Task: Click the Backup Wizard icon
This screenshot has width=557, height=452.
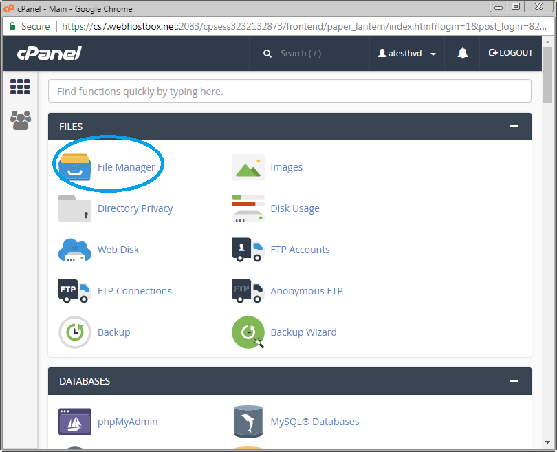Action: [x=248, y=332]
